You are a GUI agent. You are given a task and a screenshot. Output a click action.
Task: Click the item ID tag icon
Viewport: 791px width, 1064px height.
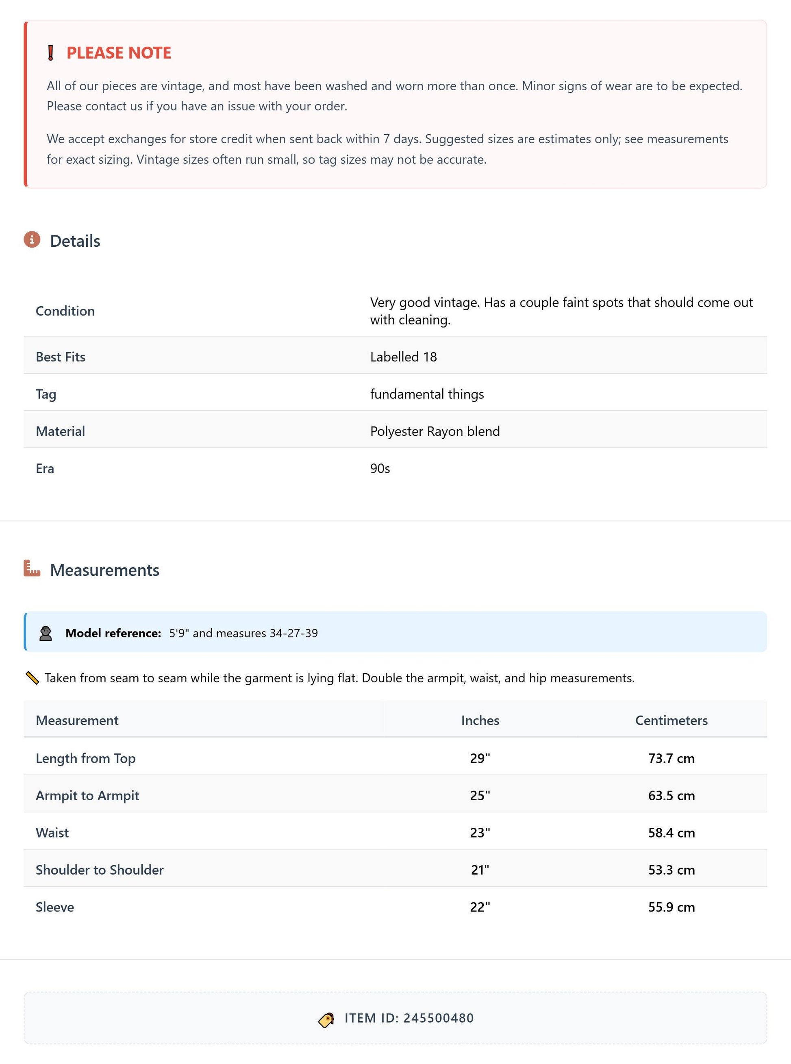tap(326, 1019)
